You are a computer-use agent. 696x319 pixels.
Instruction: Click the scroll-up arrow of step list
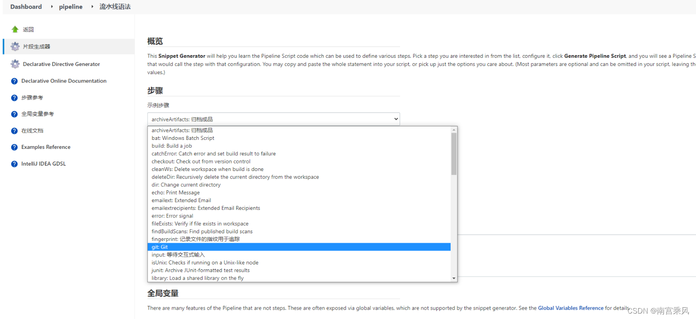point(454,129)
